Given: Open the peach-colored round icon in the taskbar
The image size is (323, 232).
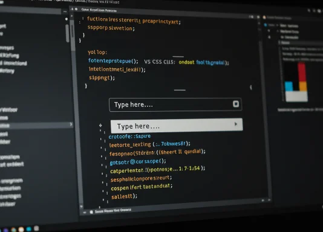Looking at the screenshot, I should point(21,229).
